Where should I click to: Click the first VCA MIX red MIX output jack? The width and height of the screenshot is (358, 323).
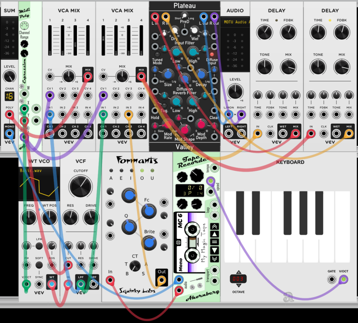[x=88, y=77]
